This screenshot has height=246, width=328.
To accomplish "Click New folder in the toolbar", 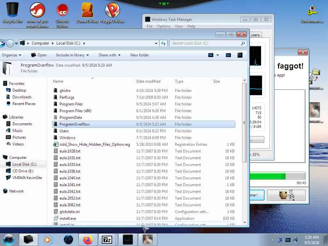I will point(140,55).
